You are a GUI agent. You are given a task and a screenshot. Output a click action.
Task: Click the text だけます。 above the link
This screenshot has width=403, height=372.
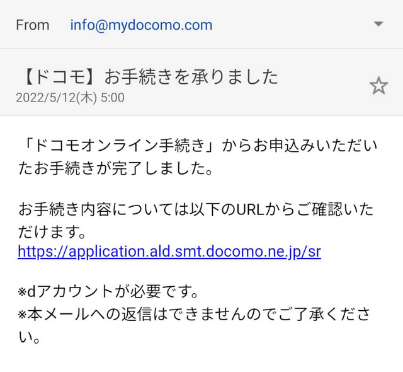[x=52, y=231]
